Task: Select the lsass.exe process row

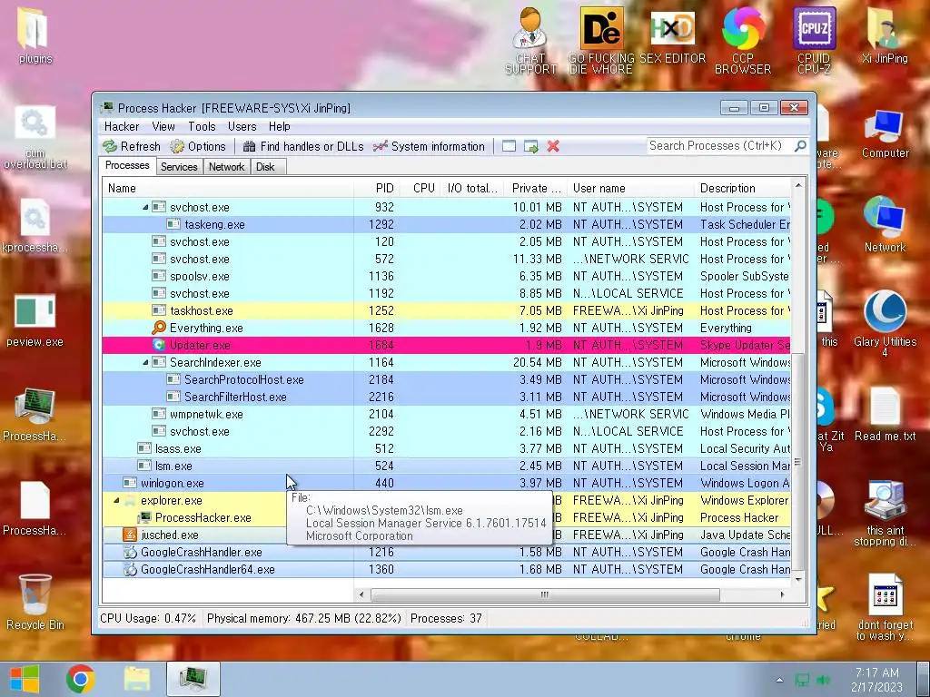Action: (446, 448)
